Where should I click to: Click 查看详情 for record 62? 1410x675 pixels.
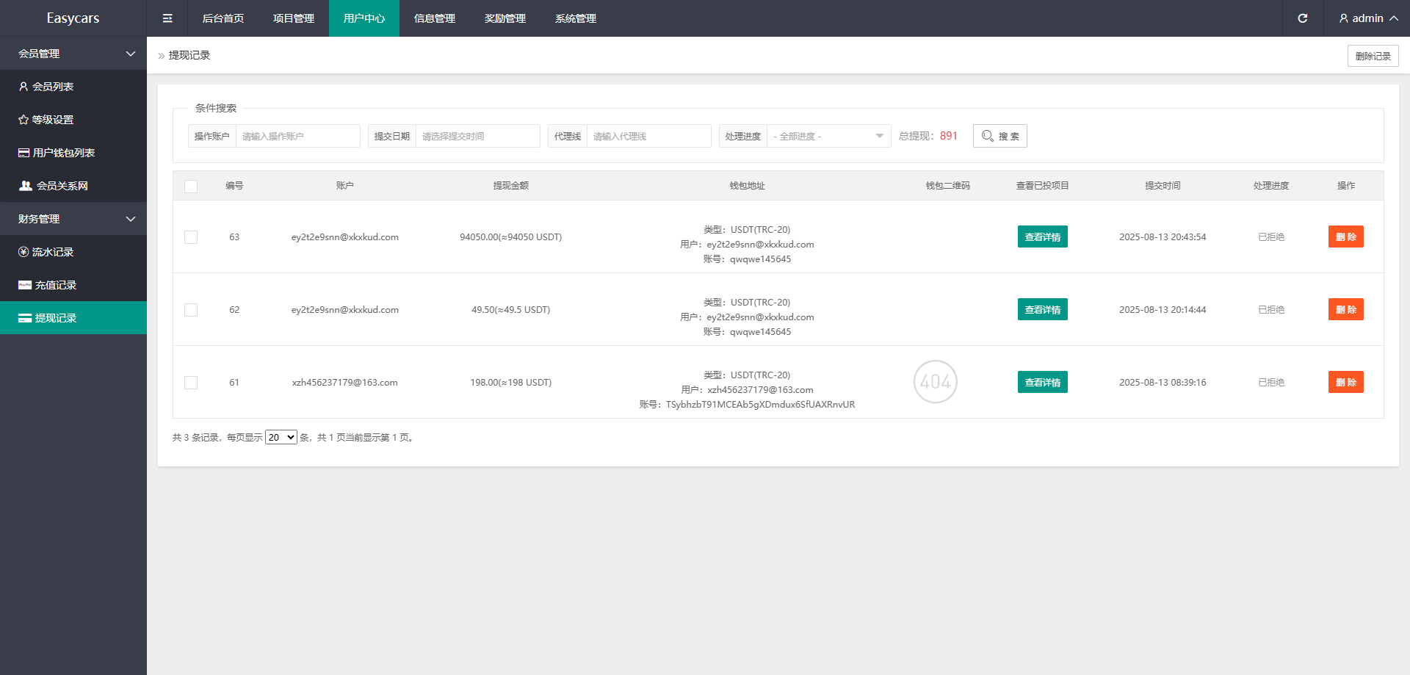(x=1042, y=310)
